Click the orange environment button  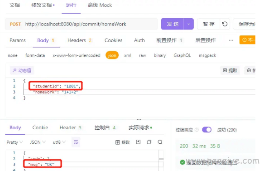[x=247, y=40]
